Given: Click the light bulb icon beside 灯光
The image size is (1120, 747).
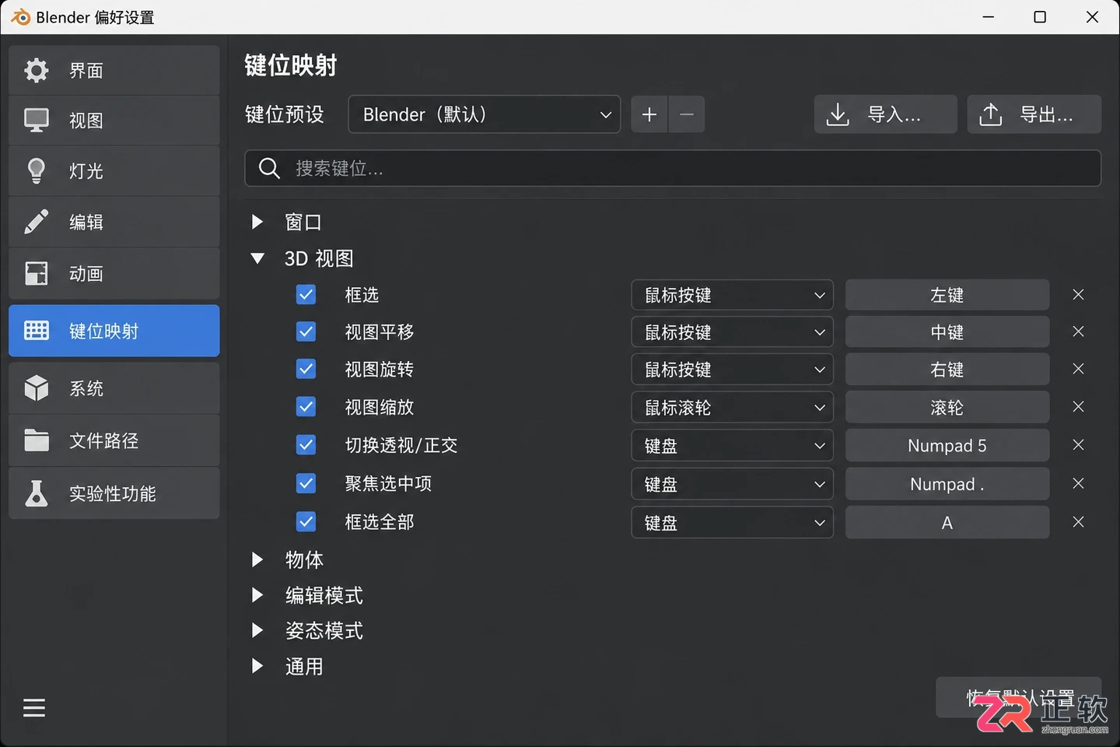Looking at the screenshot, I should 36,170.
